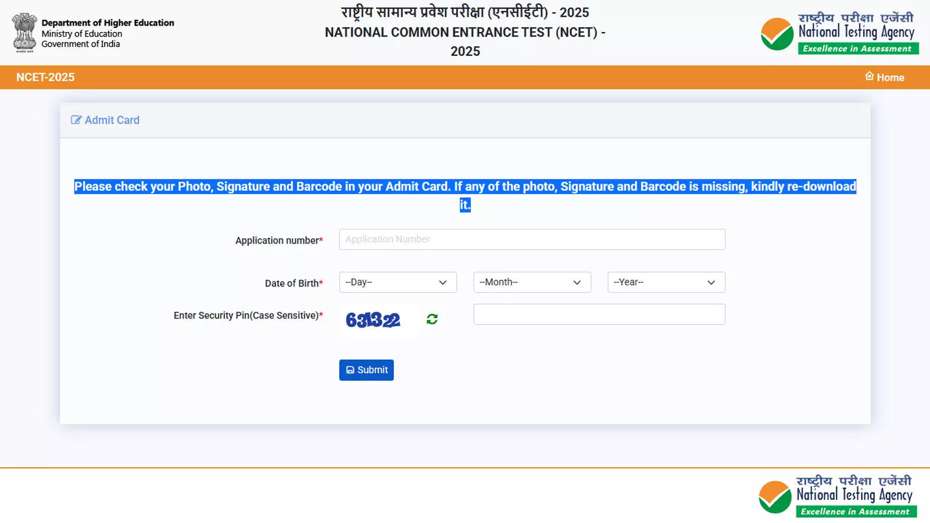The height and width of the screenshot is (523, 930).
Task: Click the Department of Higher Education header text
Action: click(108, 23)
